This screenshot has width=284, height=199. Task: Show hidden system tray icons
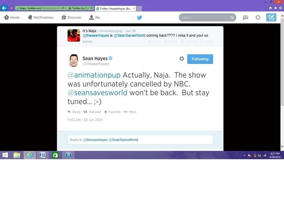(244, 155)
